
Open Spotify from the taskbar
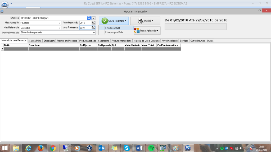coord(151,148)
